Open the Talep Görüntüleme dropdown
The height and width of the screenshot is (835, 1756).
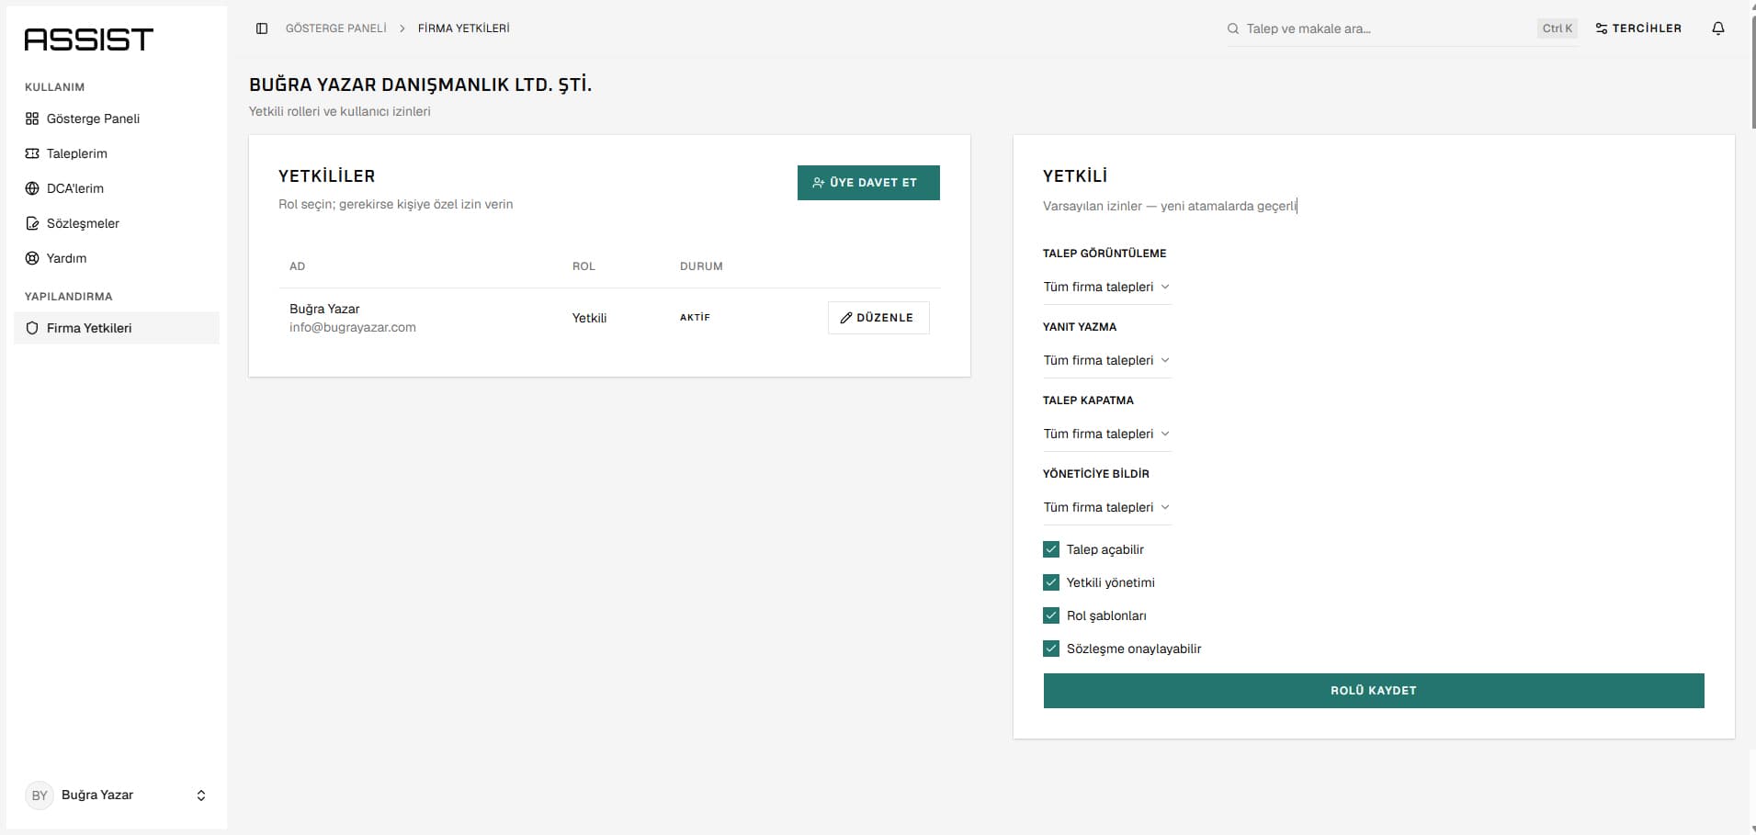1107,287
